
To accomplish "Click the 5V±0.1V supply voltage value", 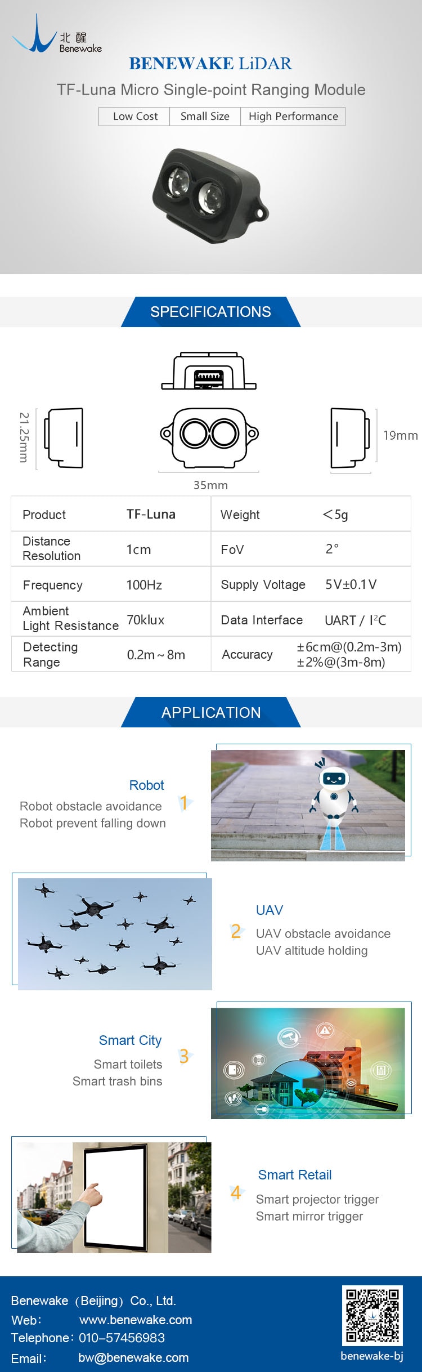I will click(351, 584).
